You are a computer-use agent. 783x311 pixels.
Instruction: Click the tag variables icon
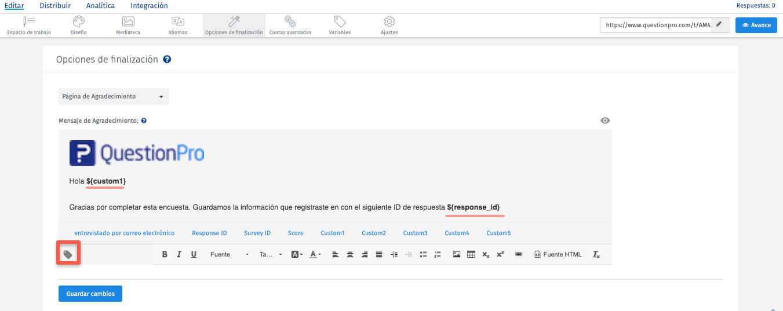[x=68, y=254]
